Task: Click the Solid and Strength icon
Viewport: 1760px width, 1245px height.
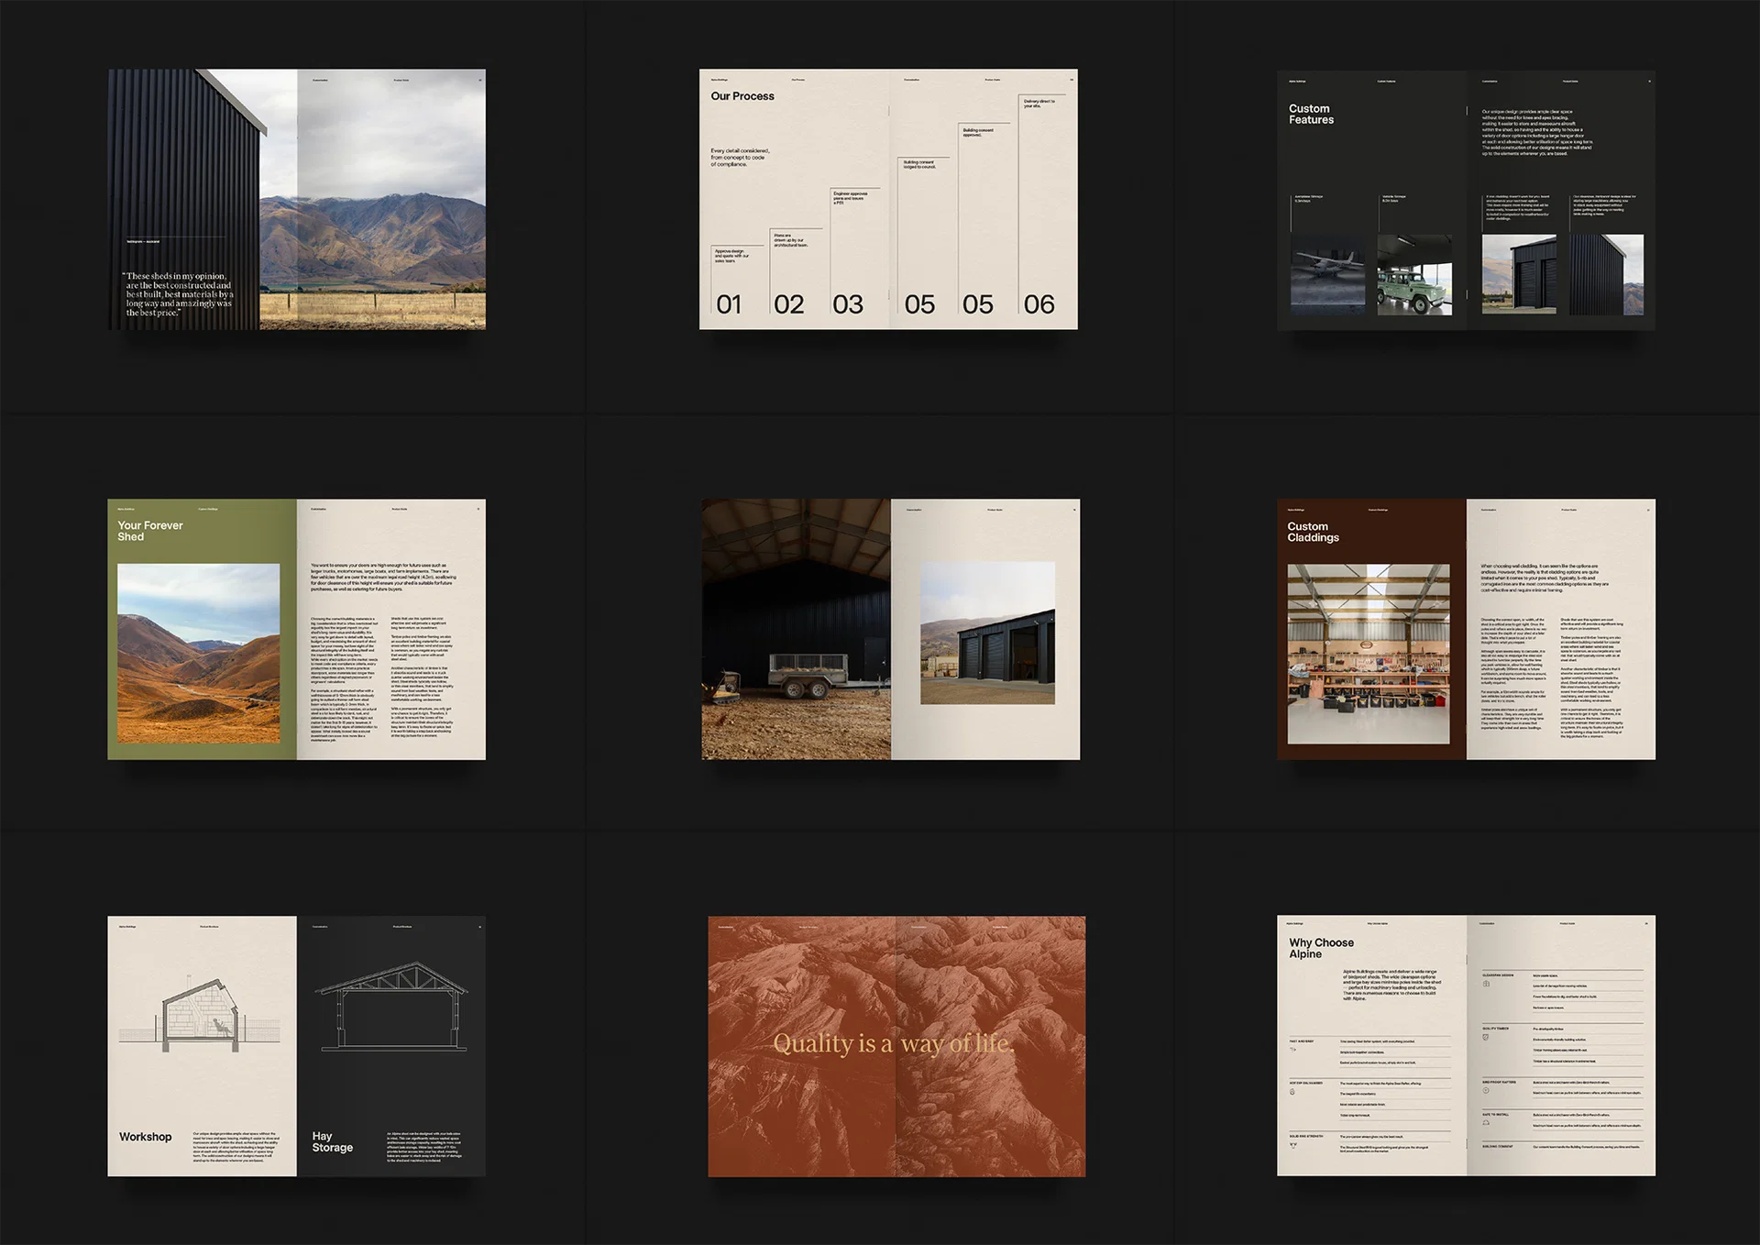Action: coord(1293,1145)
